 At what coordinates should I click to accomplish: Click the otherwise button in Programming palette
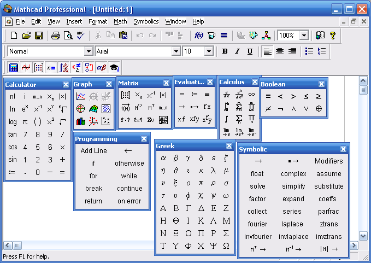click(129, 163)
